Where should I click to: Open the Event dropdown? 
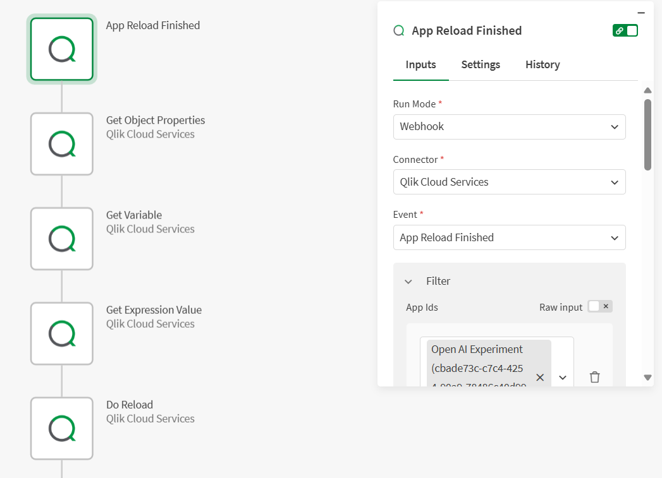509,237
